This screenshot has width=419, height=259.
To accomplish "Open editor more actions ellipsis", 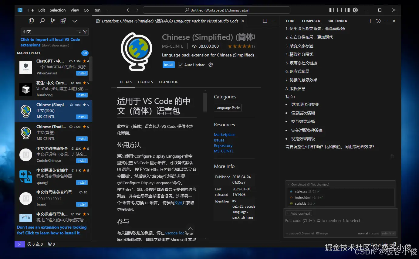I will (273, 21).
